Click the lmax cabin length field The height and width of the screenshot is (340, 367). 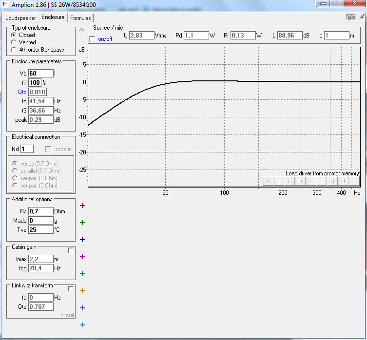[41, 259]
